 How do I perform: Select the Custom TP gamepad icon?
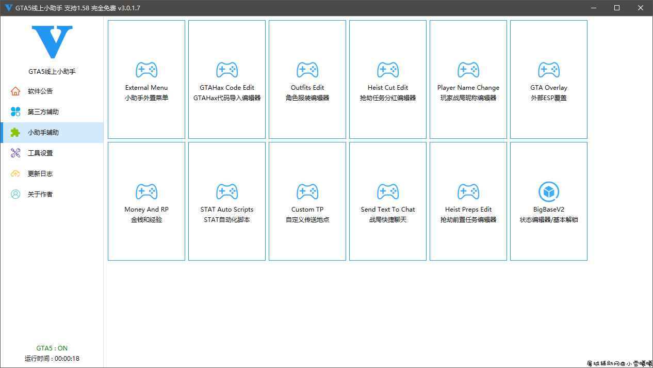click(307, 191)
